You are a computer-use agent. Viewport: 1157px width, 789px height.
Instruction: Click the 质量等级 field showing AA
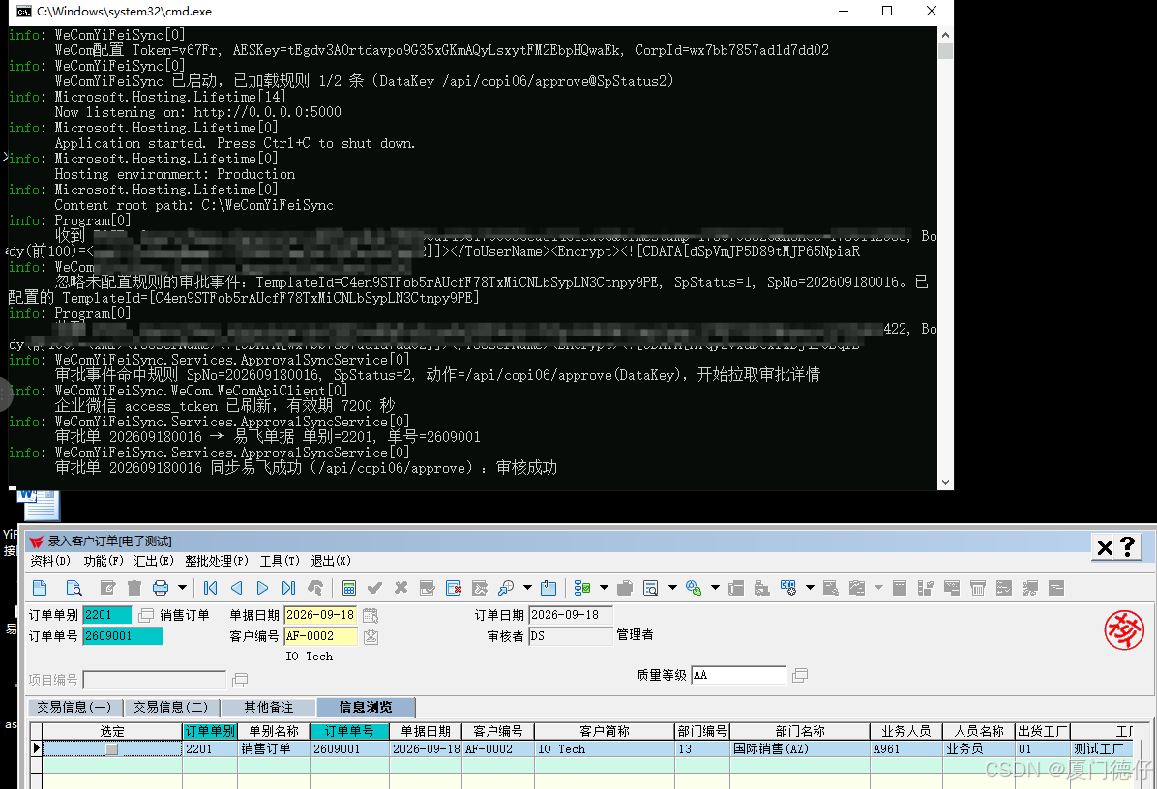pos(738,676)
